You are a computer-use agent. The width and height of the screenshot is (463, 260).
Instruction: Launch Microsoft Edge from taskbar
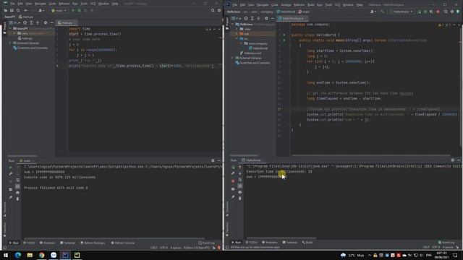click(x=17, y=255)
